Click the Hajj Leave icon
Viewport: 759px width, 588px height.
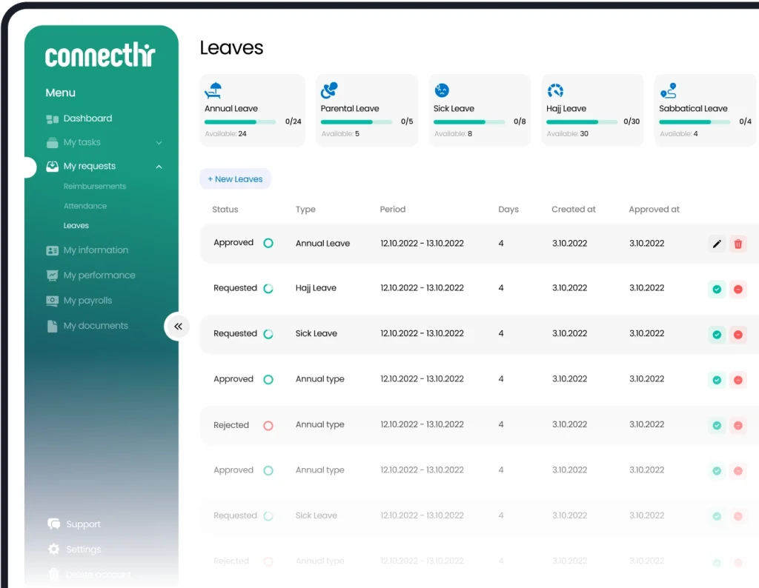click(555, 90)
